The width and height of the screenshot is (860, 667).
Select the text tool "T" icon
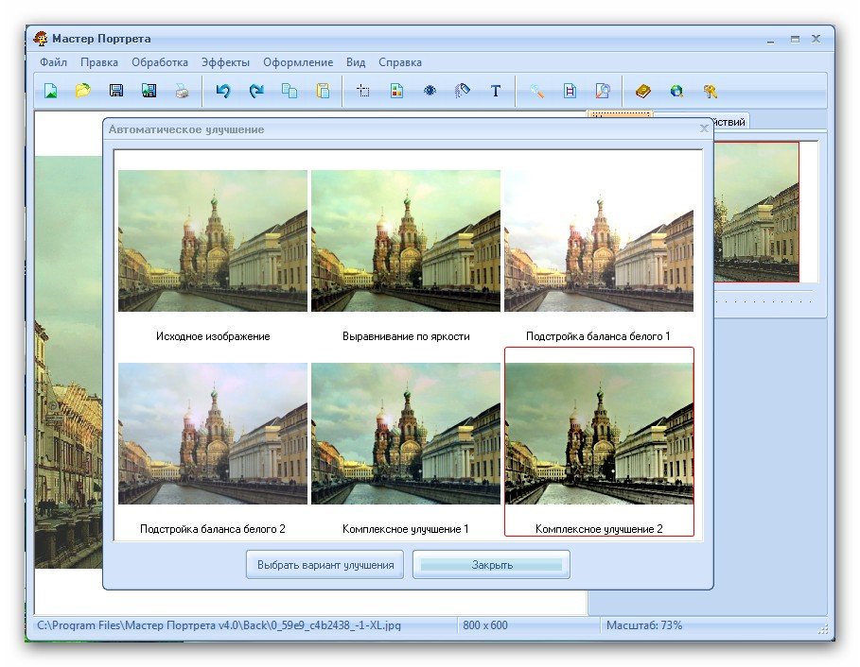point(495,92)
